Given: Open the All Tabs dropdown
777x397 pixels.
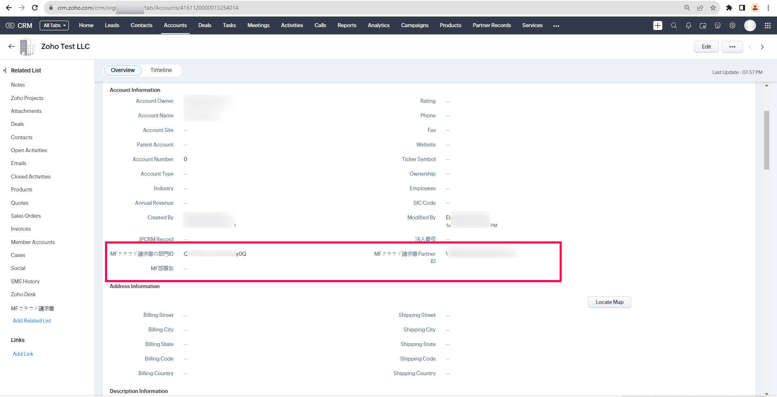Looking at the screenshot, I should point(54,25).
